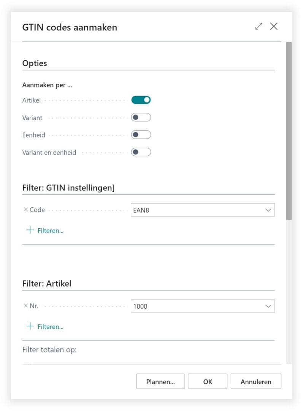Click plus icon under Artikel filter
This screenshot has height=411, width=303.
point(30,327)
